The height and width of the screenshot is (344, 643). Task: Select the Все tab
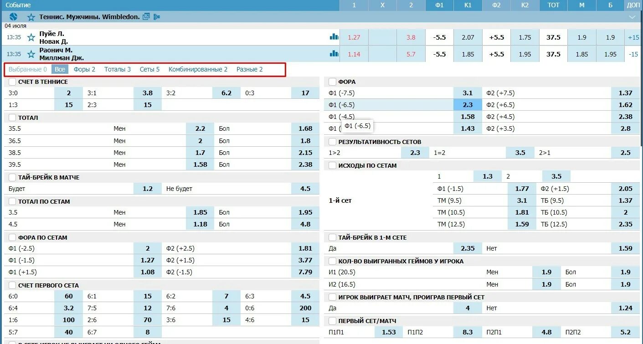pos(60,69)
